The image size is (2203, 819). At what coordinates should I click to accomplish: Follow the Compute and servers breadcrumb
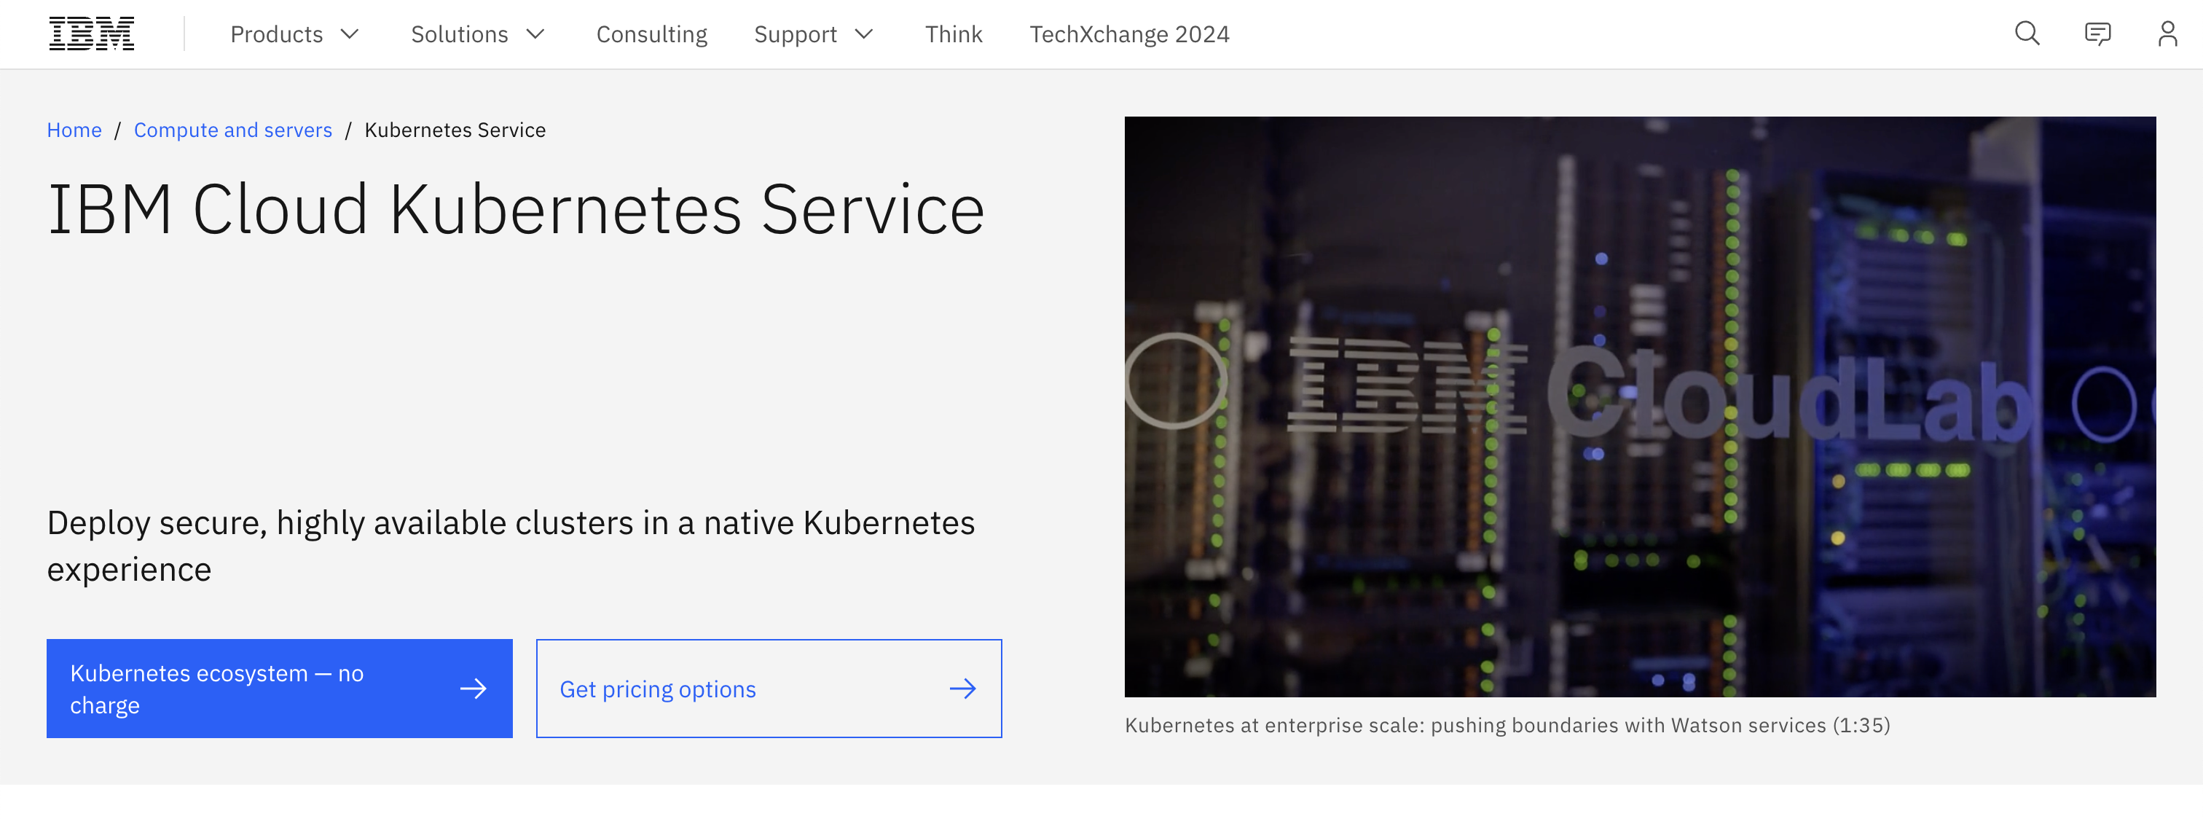(232, 130)
